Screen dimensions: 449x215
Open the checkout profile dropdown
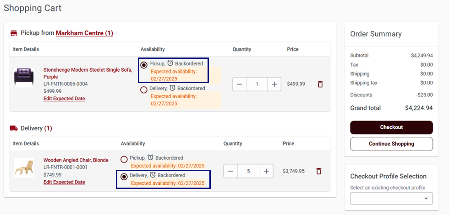pyautogui.click(x=391, y=199)
